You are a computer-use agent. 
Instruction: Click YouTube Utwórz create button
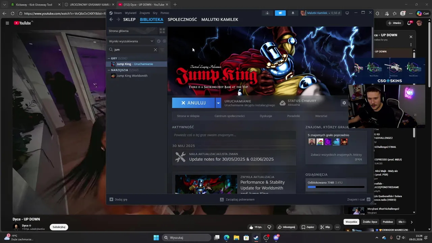pos(395,23)
